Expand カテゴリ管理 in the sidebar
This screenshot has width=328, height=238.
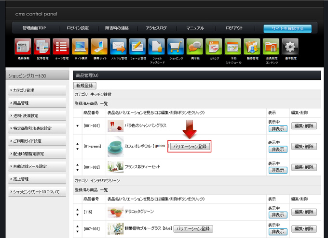point(37,90)
